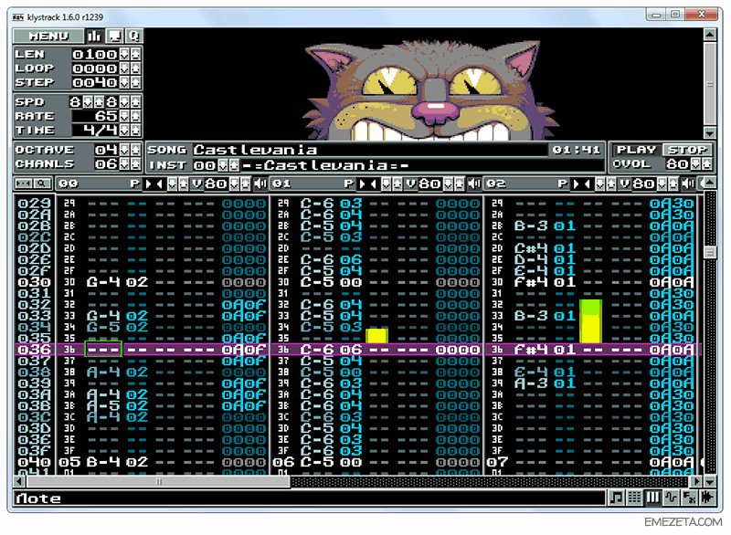Click the Q icon beside MENU
Screen dimensions: 731x535
coord(134,36)
